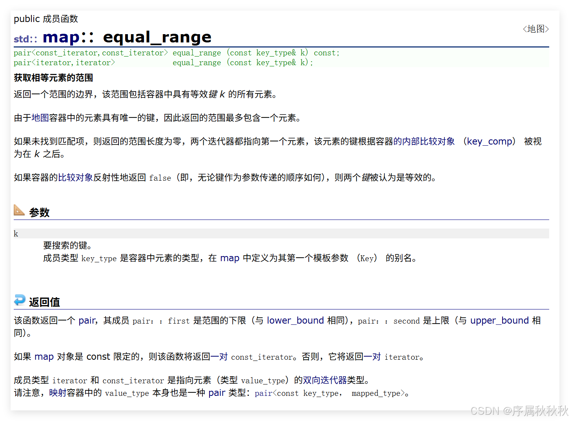
Task: Follow the map link in the parameter description
Action: coord(230,258)
